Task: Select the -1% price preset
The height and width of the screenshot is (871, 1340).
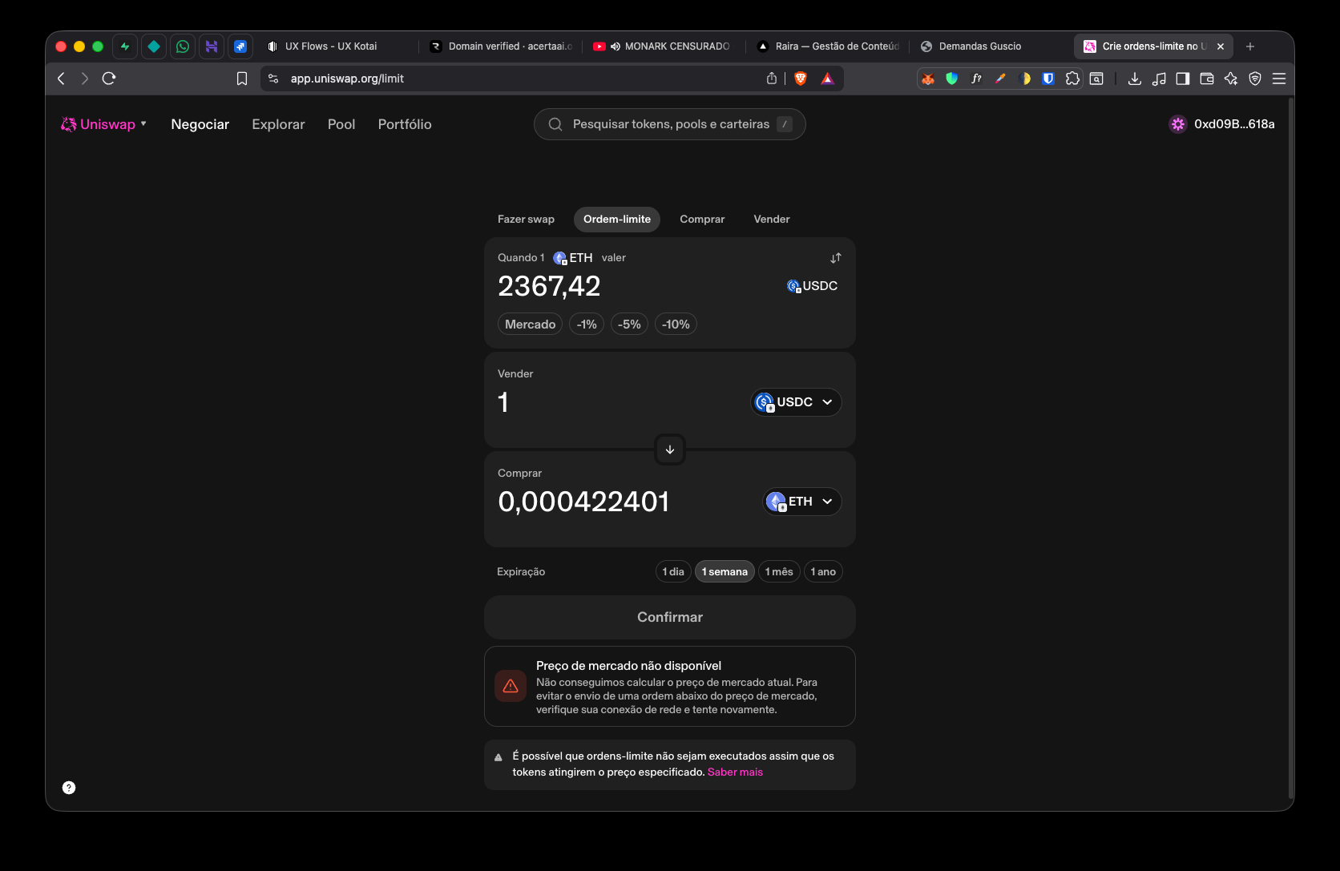Action: pyautogui.click(x=587, y=325)
